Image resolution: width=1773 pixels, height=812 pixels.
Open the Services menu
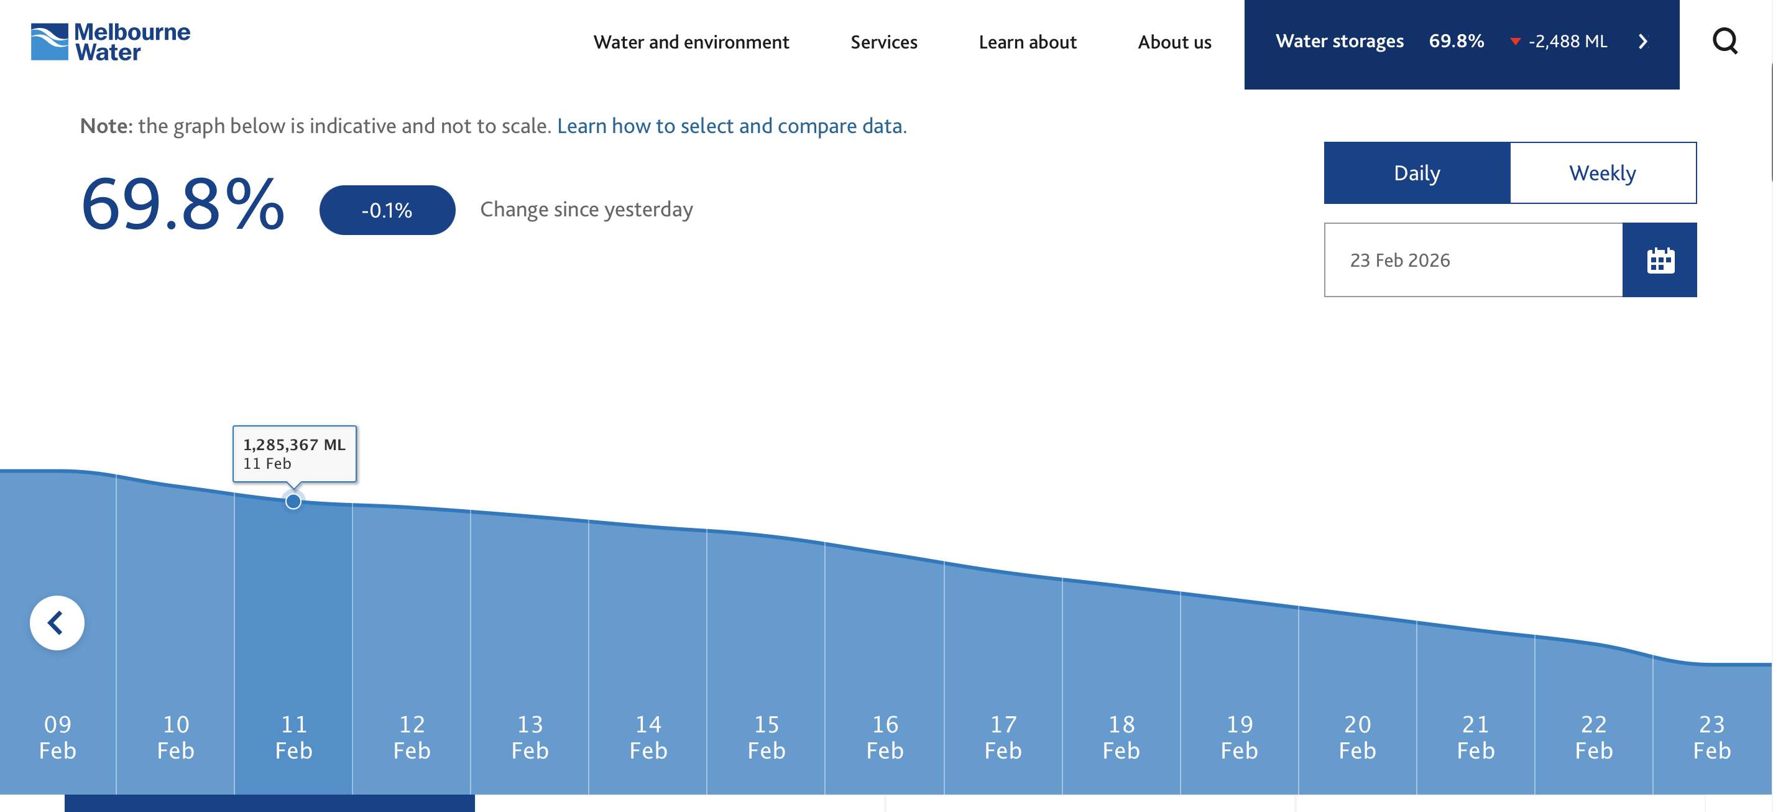884,42
